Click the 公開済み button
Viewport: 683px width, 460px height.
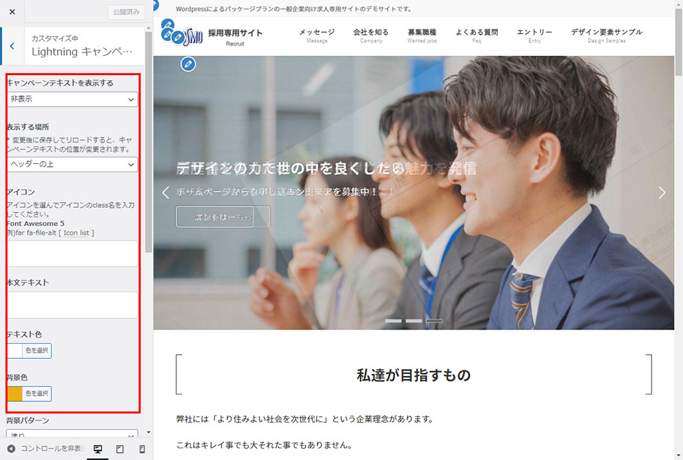(126, 12)
